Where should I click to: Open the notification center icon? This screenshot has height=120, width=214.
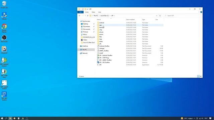[x=210, y=118]
